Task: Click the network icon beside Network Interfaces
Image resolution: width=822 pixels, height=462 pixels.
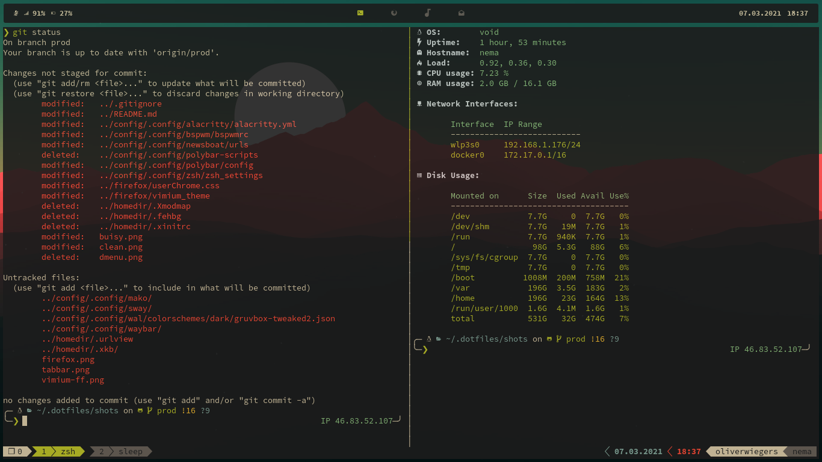Action: 419,104
